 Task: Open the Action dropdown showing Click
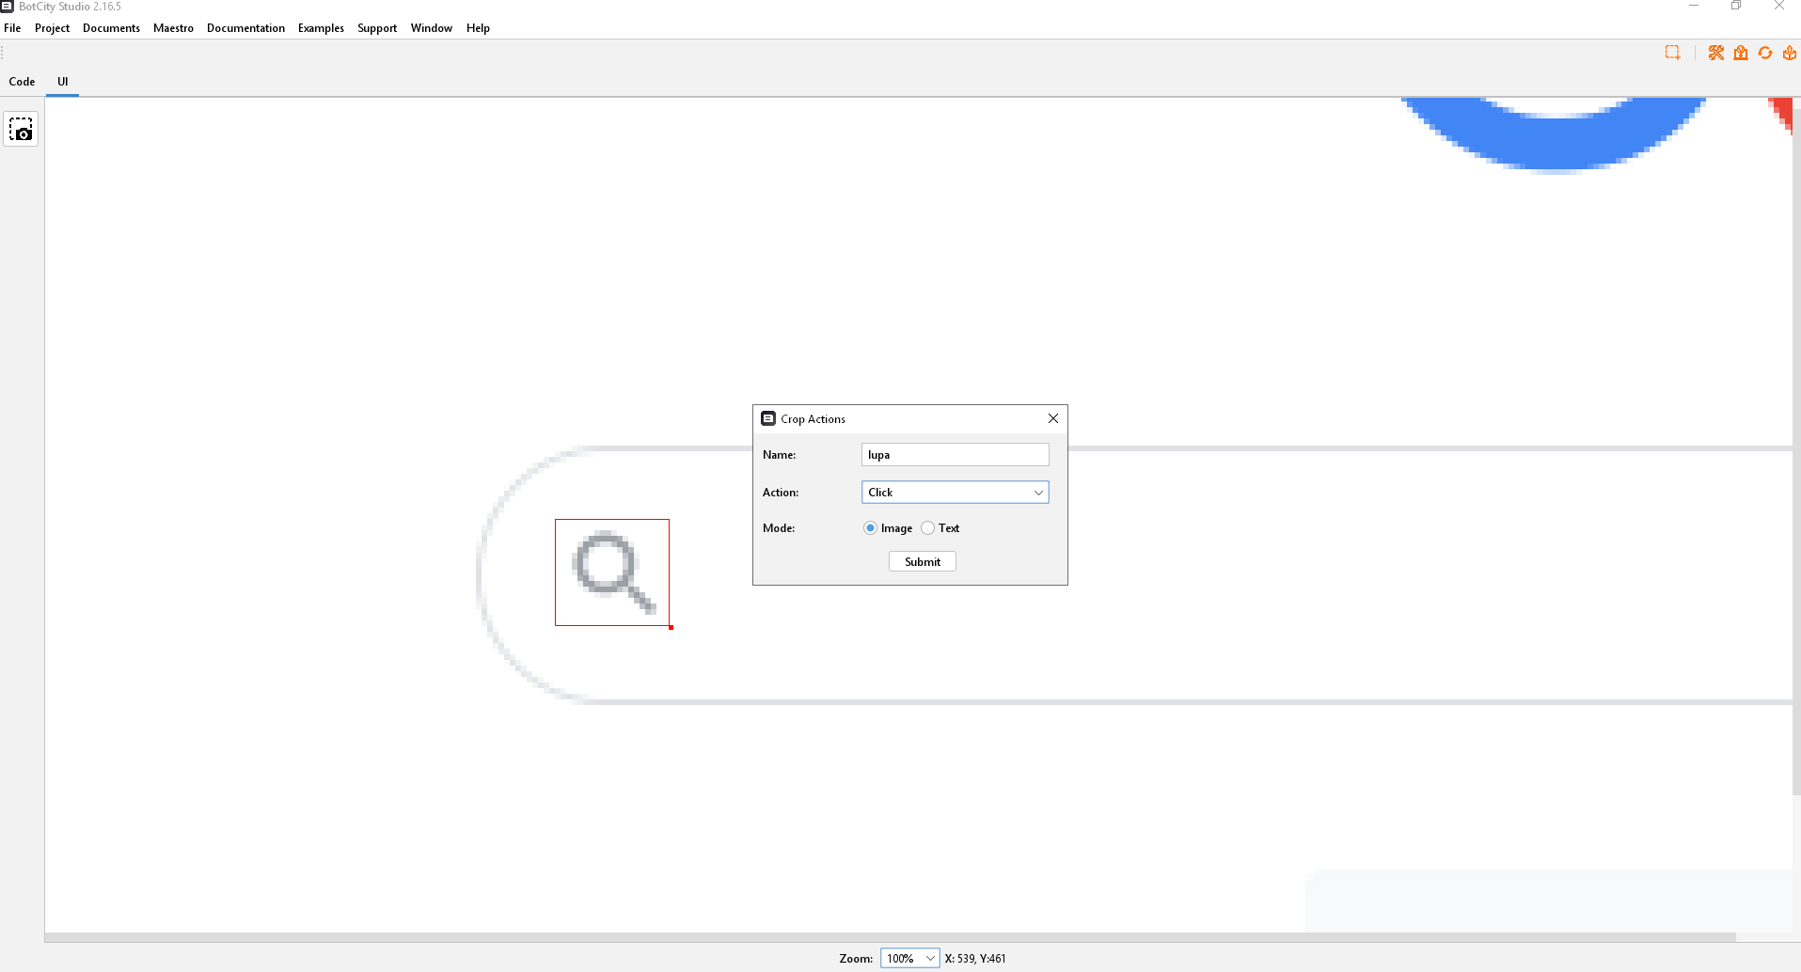click(x=955, y=493)
